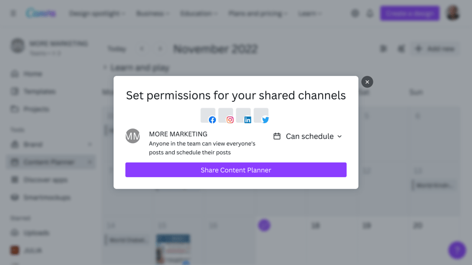Open the hamburger menu icon
The height and width of the screenshot is (265, 472).
pyautogui.click(x=13, y=13)
